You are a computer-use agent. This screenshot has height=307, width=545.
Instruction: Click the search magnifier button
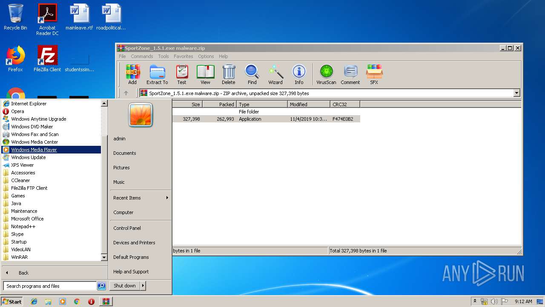click(101, 286)
